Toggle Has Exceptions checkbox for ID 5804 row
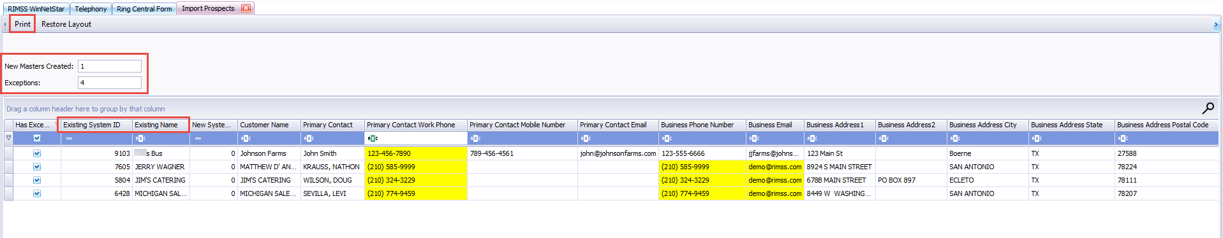Screen dimensions: 1223x238 (37, 180)
